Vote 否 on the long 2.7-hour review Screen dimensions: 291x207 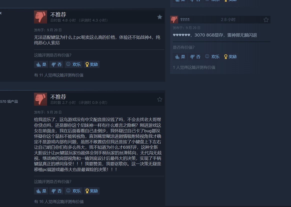56,191
